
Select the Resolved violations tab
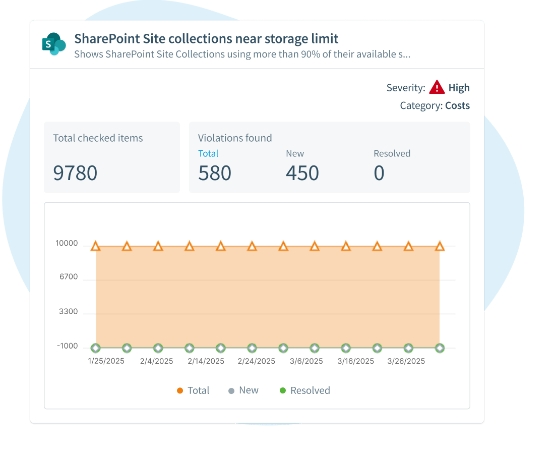(x=392, y=153)
